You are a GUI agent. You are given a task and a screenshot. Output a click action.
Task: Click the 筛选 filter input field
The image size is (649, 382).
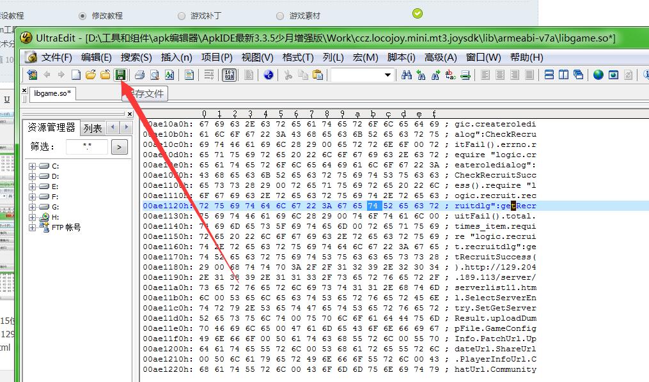(87, 148)
